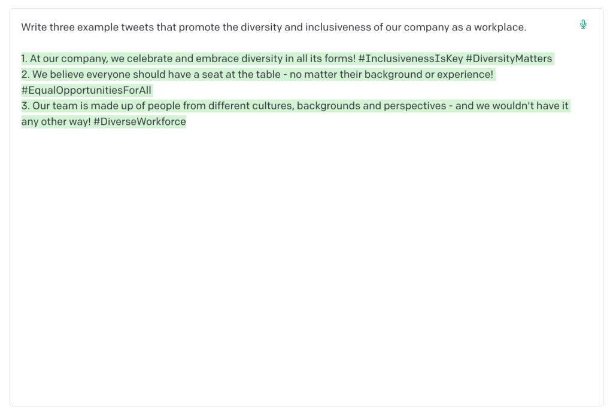Click the word "embrace" in the first tweet

[214, 59]
